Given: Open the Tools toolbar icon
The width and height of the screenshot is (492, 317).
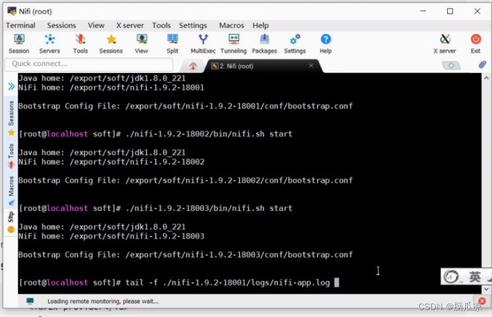Looking at the screenshot, I should tap(81, 43).
